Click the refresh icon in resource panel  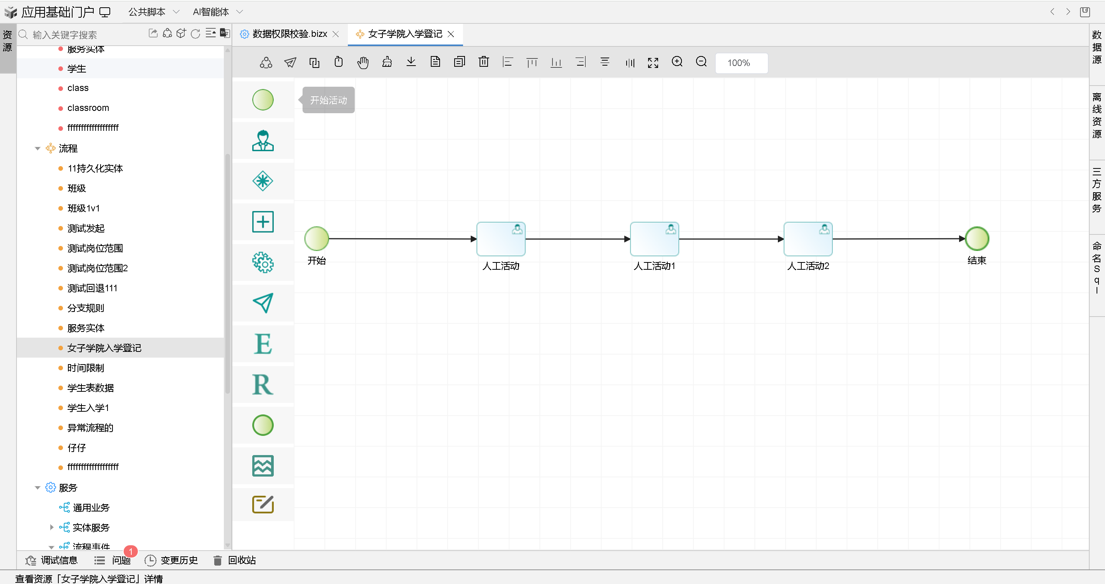point(195,34)
